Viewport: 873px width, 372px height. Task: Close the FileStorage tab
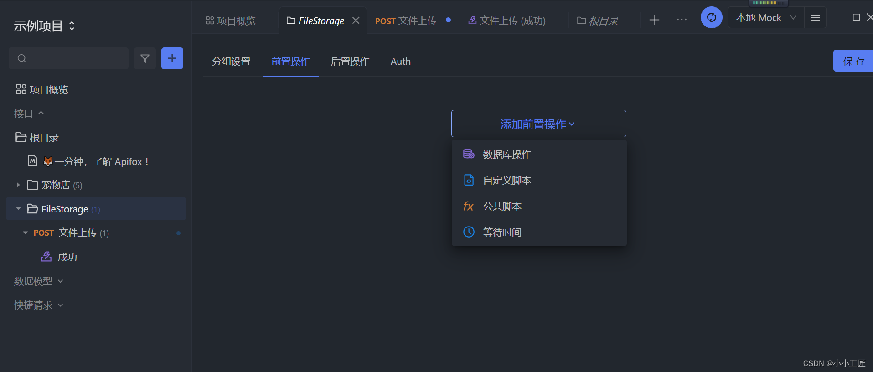356,21
